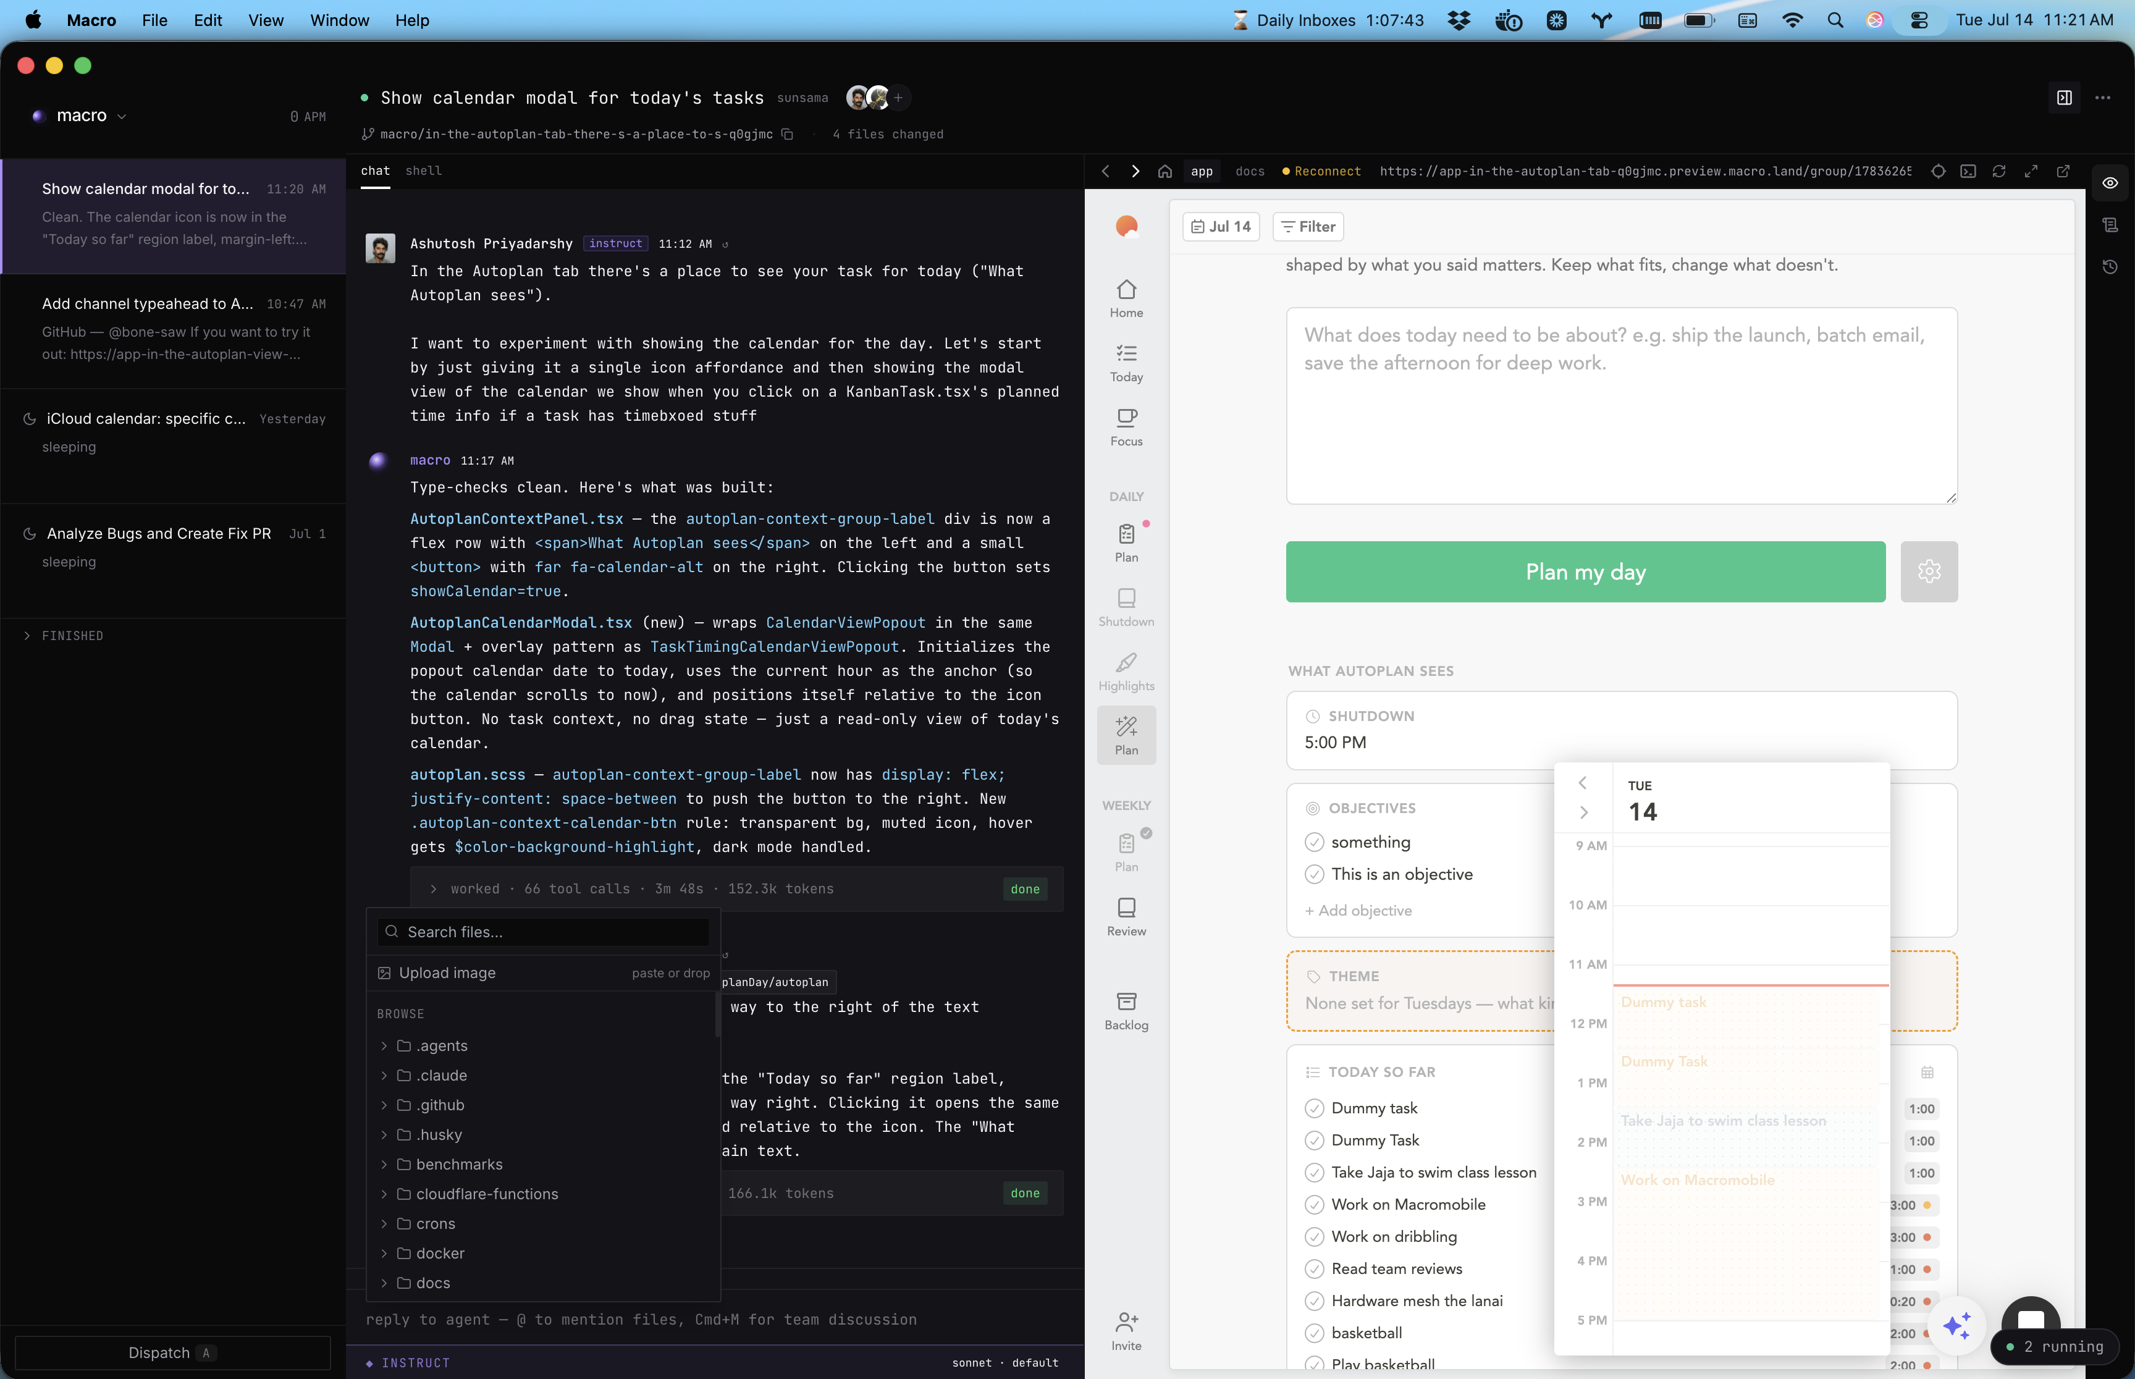Expand the .github folder
The image size is (2135, 1379).
[384, 1105]
